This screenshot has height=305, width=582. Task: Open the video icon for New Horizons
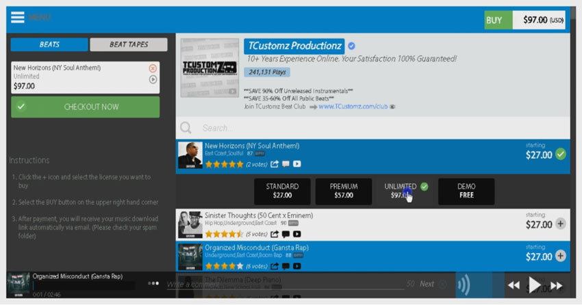(x=297, y=164)
